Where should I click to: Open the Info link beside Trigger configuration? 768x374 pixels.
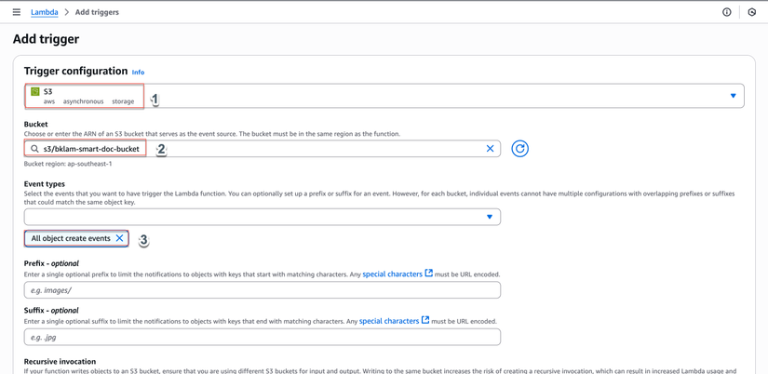click(138, 72)
